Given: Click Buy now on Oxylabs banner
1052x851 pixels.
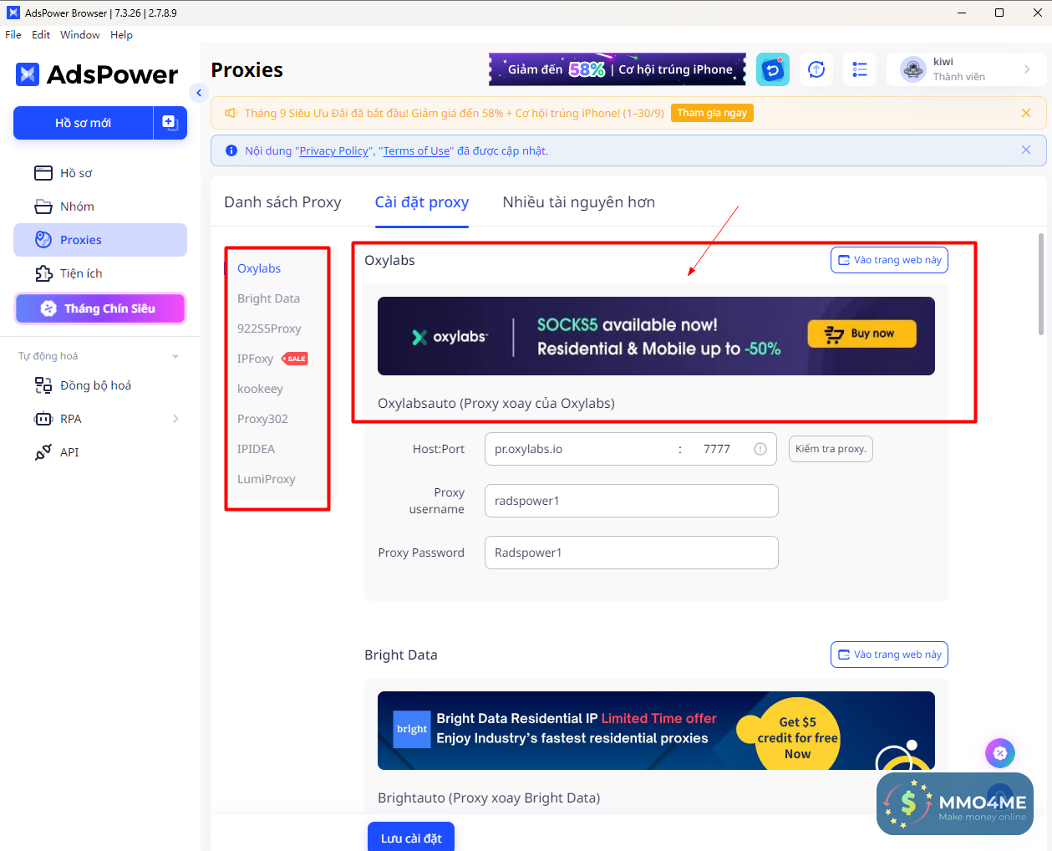Looking at the screenshot, I should pos(862,334).
